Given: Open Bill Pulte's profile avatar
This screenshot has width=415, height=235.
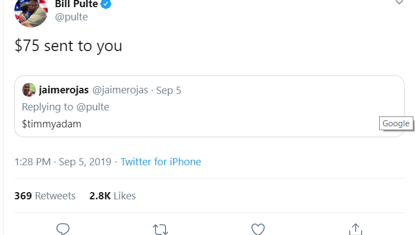Looking at the screenshot, I should [31, 11].
